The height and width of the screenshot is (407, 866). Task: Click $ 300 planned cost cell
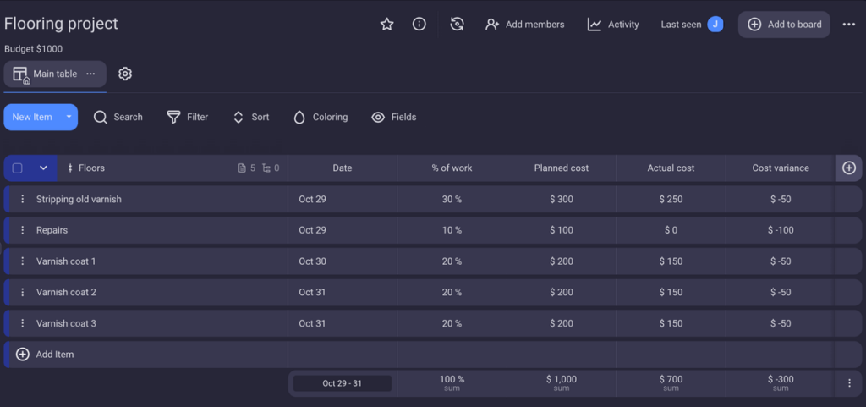point(562,200)
